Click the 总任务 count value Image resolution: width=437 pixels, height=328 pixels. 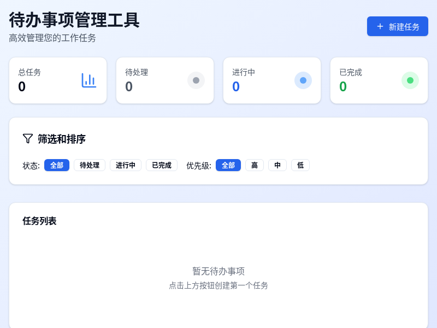22,86
